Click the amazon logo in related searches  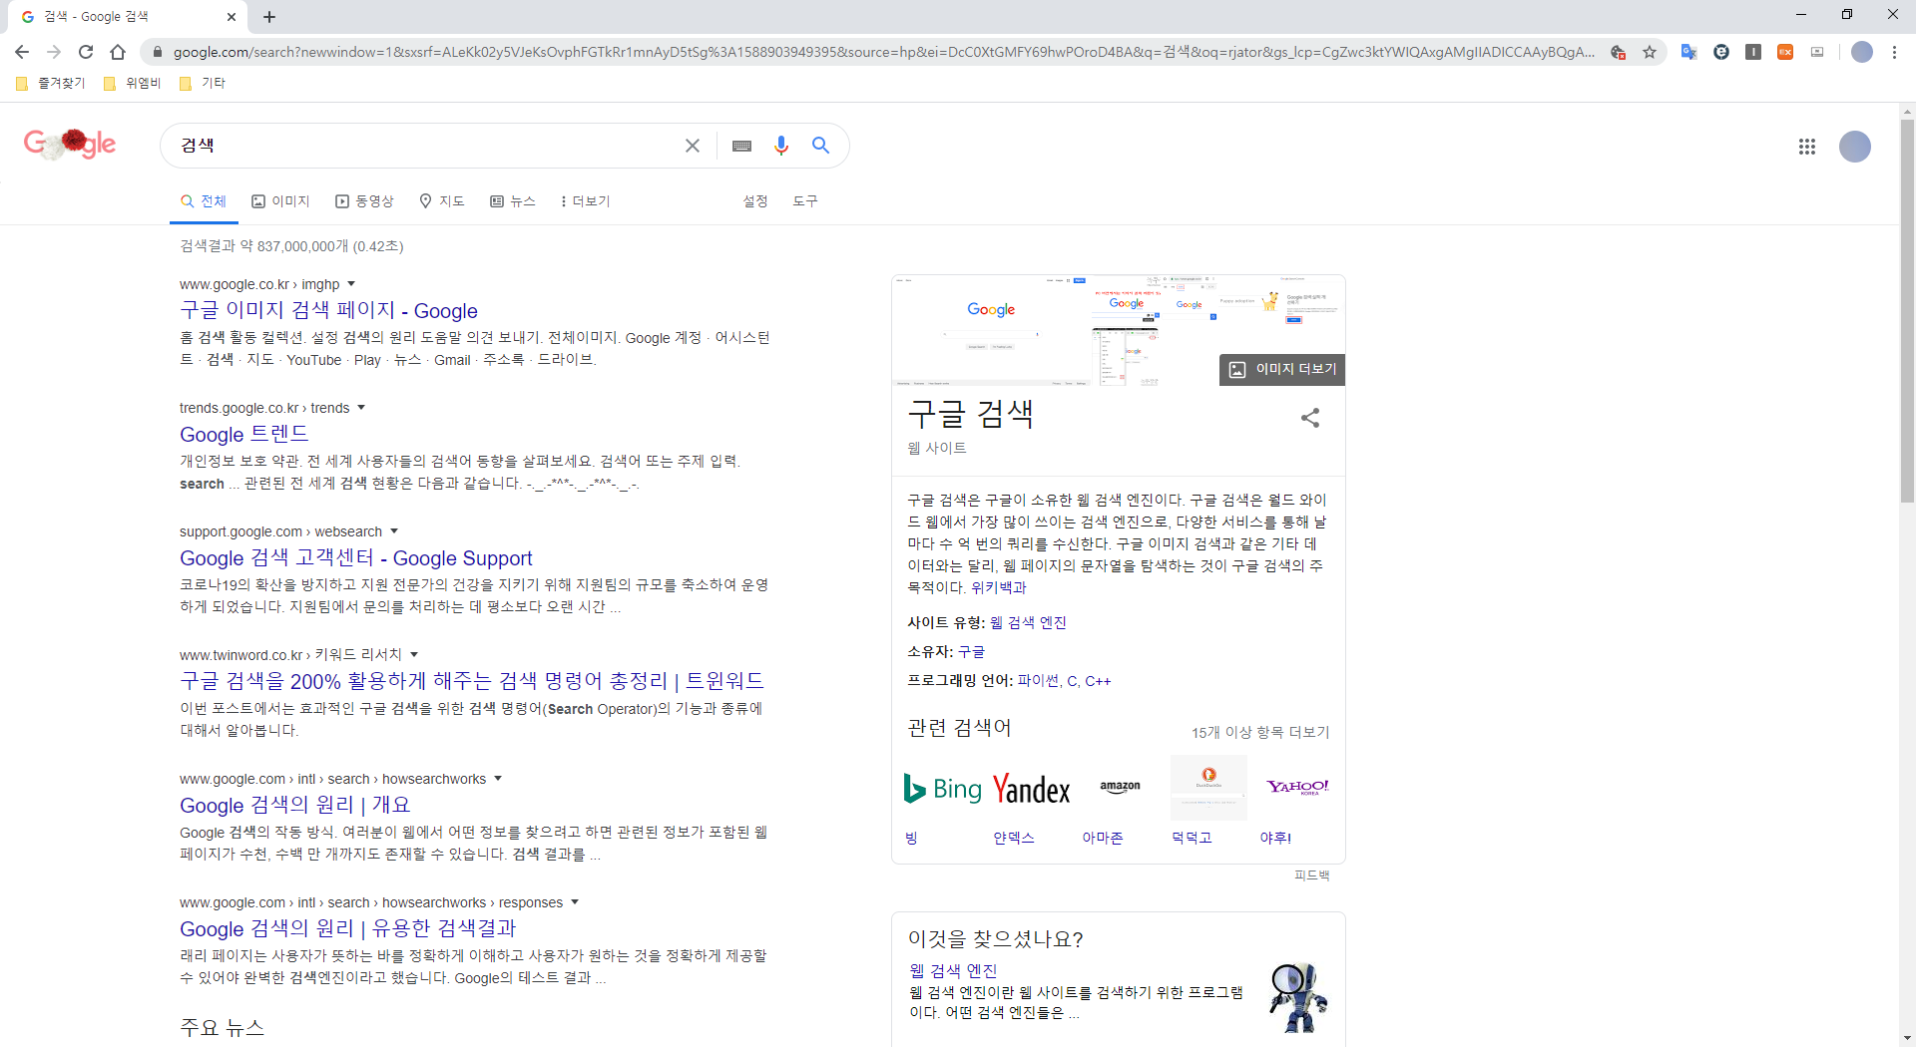(1120, 787)
